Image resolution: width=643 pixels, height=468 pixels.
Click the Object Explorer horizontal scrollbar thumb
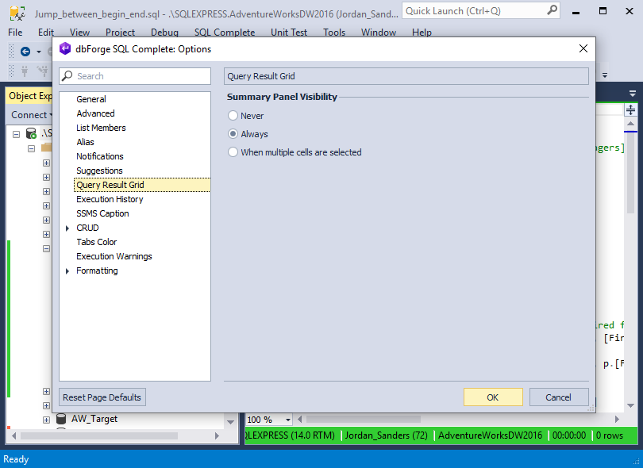(x=99, y=435)
